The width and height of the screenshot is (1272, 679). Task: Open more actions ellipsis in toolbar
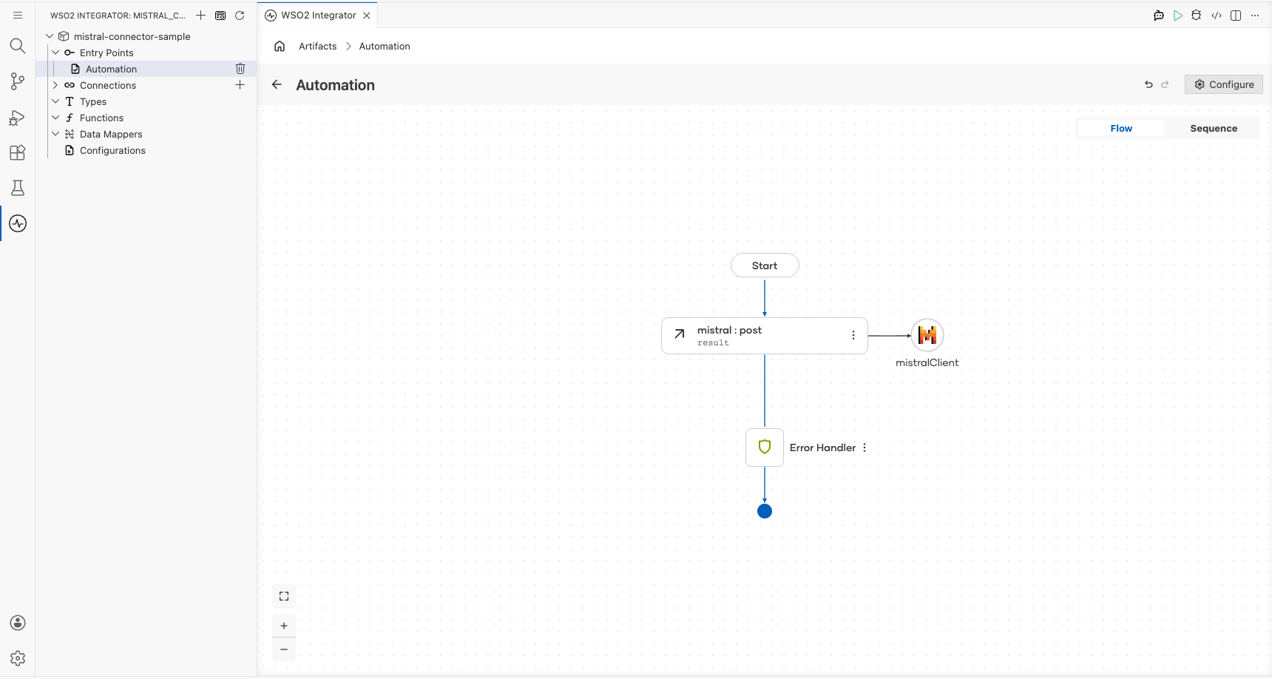pyautogui.click(x=1255, y=15)
